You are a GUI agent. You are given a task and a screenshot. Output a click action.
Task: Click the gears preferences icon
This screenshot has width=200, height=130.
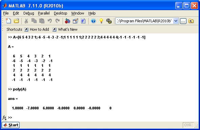tap(109, 21)
